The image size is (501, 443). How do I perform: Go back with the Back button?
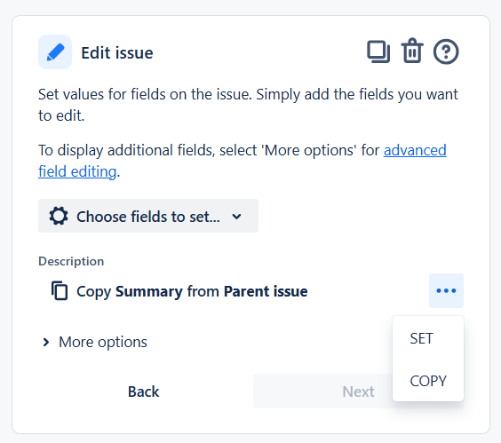click(x=144, y=392)
